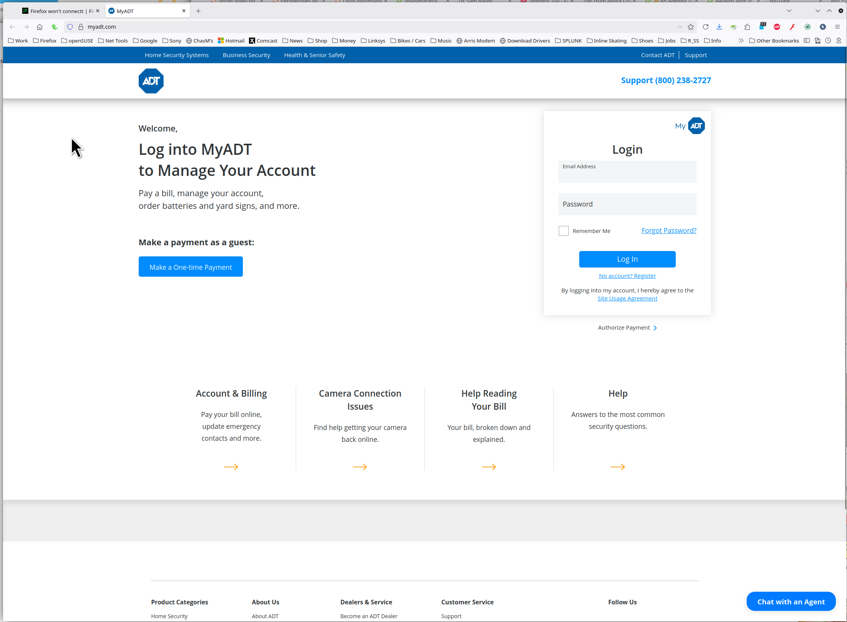The width and height of the screenshot is (847, 622).
Task: Go to the Firefox Home page
Action: coord(39,27)
